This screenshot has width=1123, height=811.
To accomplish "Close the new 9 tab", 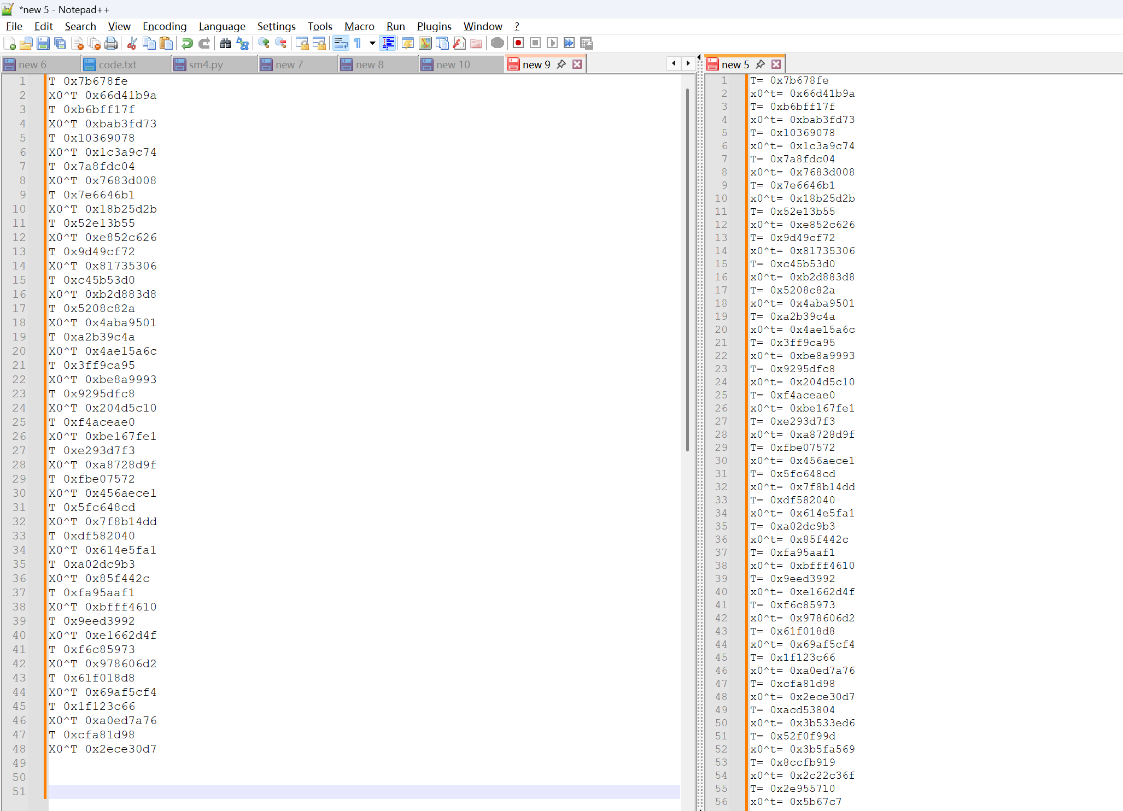I will click(577, 64).
